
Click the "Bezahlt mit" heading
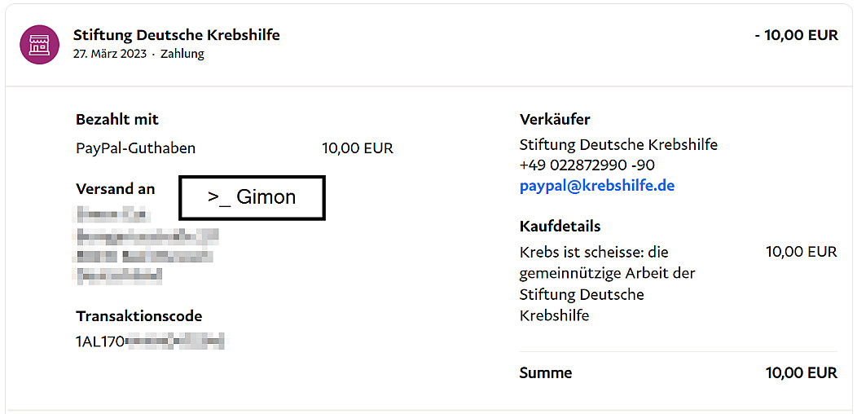[x=117, y=119]
